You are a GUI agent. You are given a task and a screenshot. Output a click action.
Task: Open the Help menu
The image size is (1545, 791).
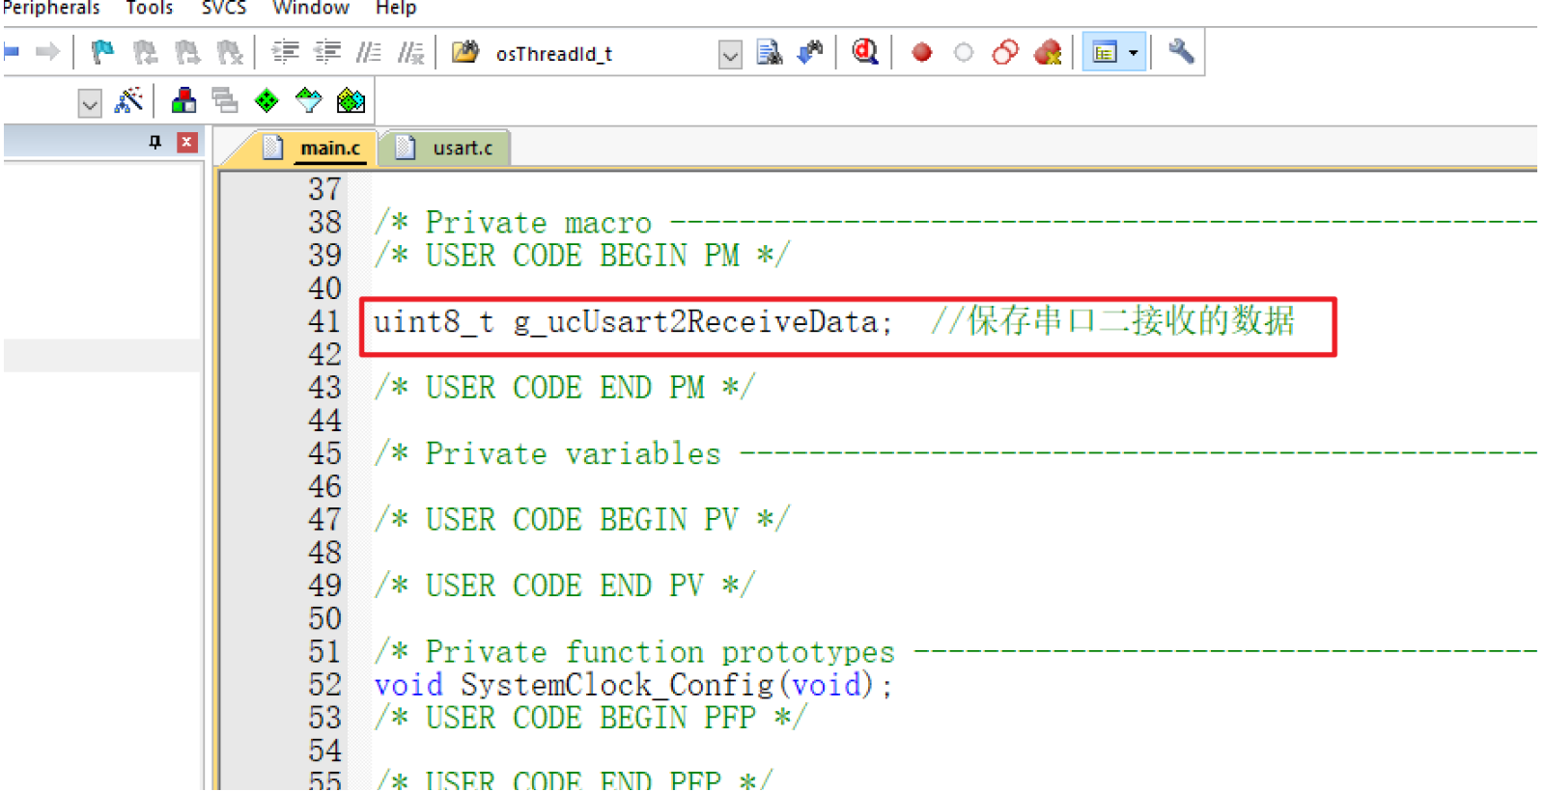[396, 9]
